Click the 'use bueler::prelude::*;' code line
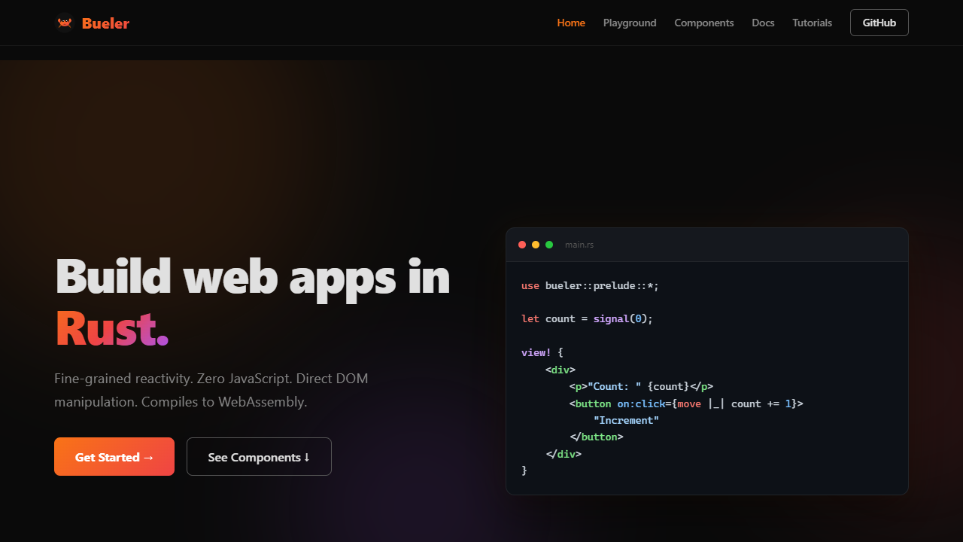The width and height of the screenshot is (963, 542). tap(590, 286)
